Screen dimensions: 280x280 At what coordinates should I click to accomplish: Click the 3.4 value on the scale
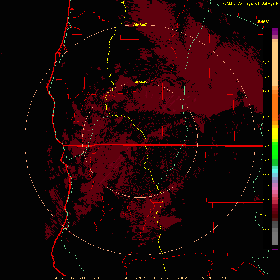[266, 146]
